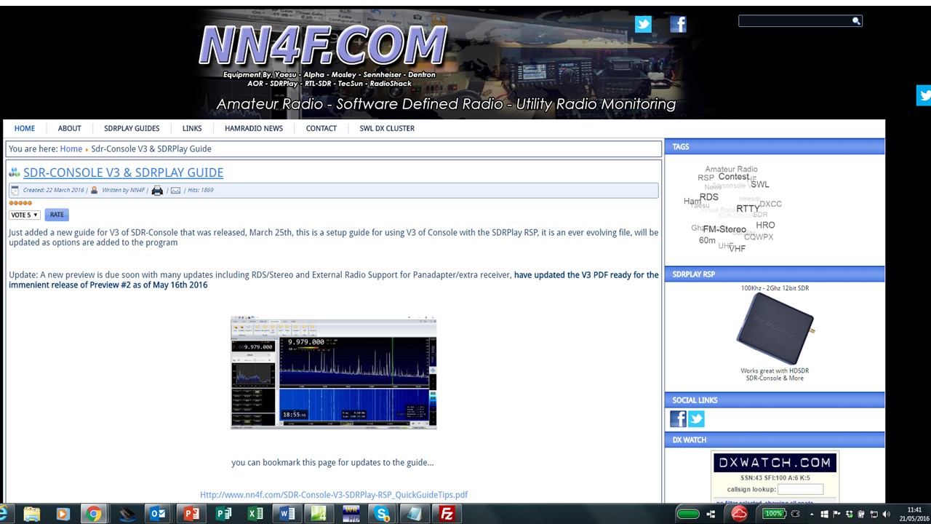The height and width of the screenshot is (524, 931).
Task: Click the red cloud icon in the system tray
Action: (739, 514)
